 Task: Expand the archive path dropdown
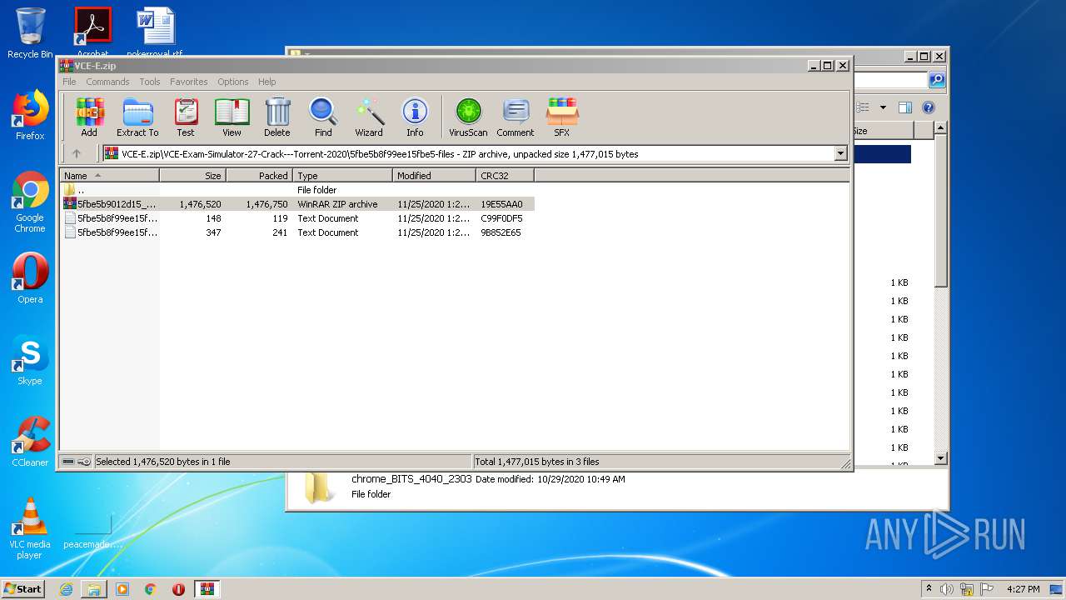pyautogui.click(x=840, y=153)
